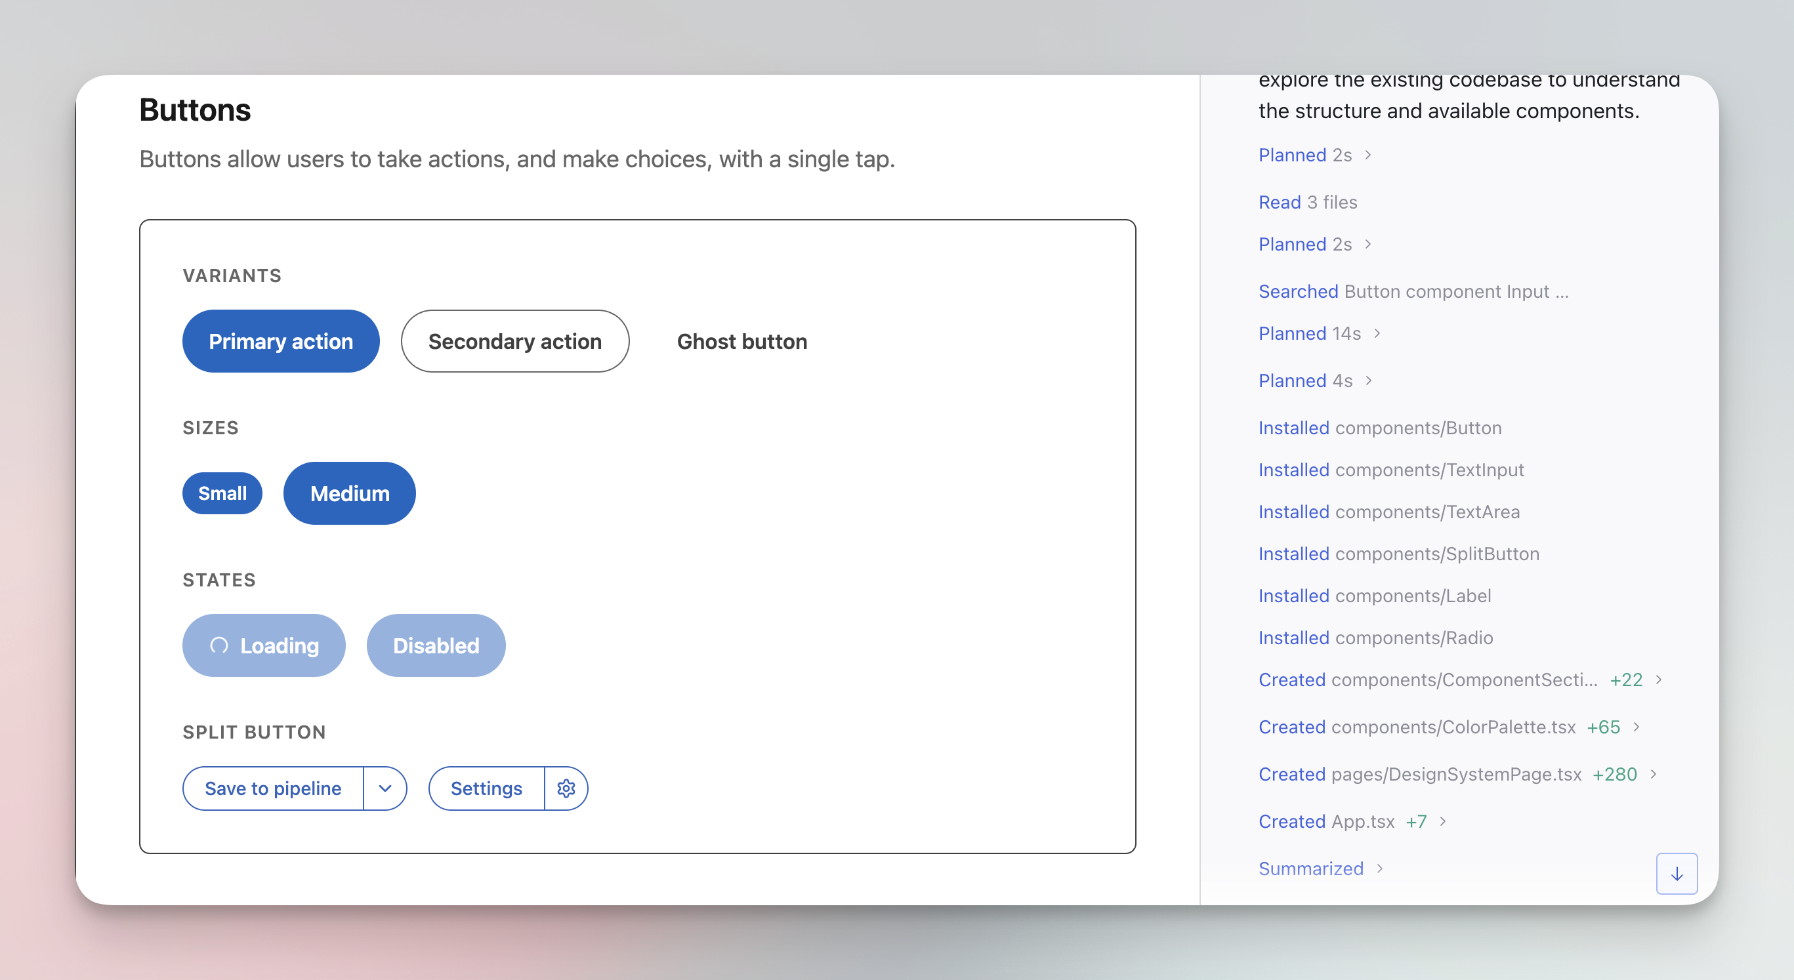Click the Save to pipeline button

click(x=272, y=788)
